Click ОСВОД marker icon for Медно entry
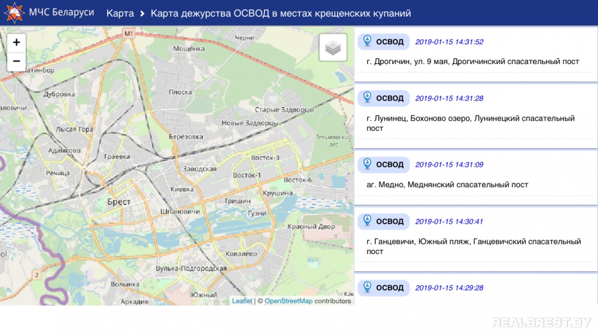Viewport: 598px width, 336px height. tap(368, 164)
